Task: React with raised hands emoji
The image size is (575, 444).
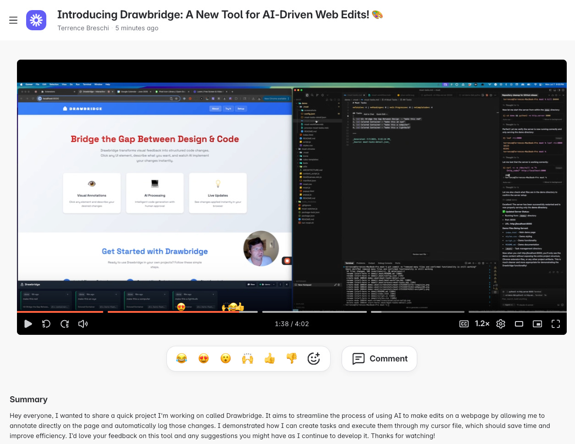Action: (x=248, y=359)
